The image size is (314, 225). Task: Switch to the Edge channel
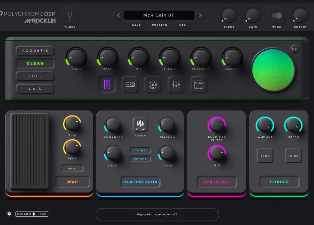(x=35, y=76)
